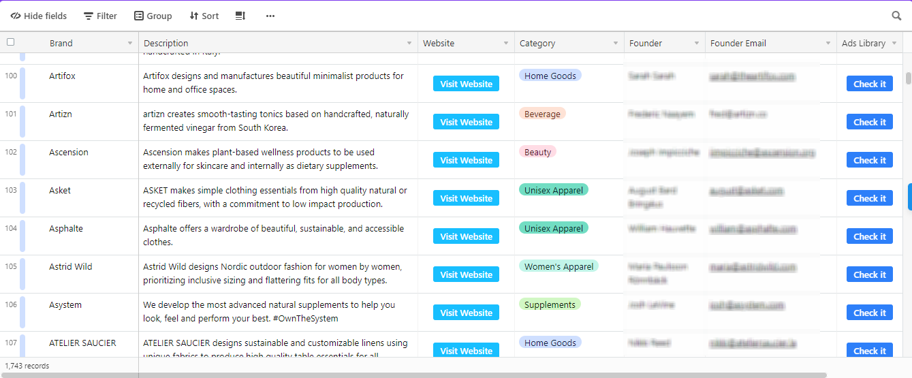Click the vertical scrollbar thumb
This screenshot has height=378, width=912.
[x=908, y=78]
